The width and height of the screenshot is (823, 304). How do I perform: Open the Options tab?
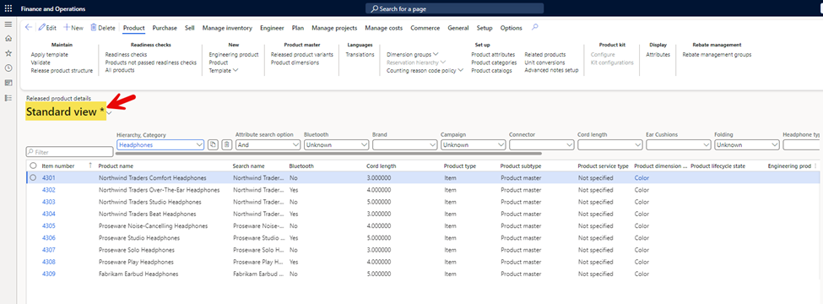(512, 28)
